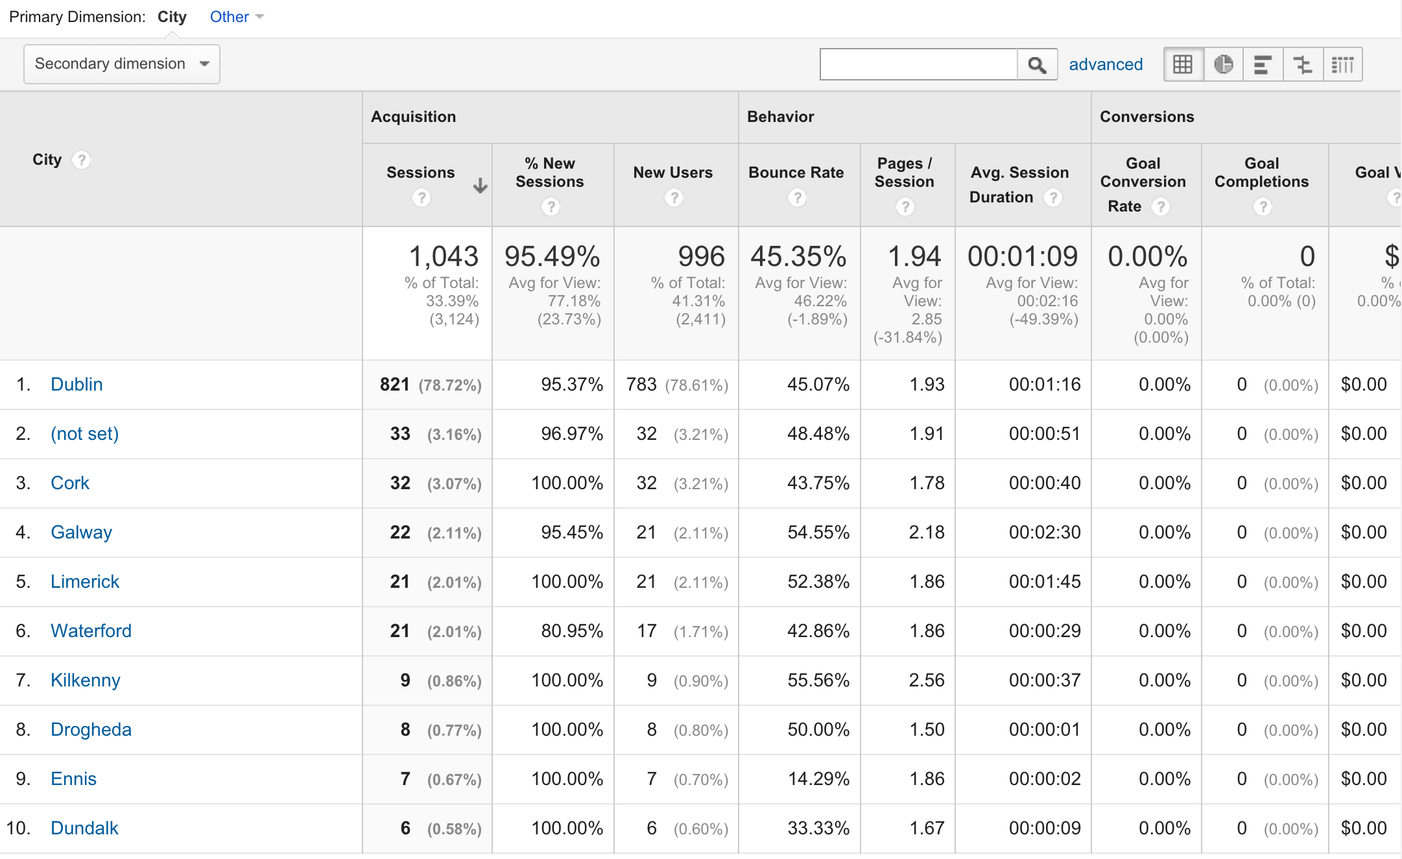Toggle the Sessions sort direction arrow
Image resolution: width=1402 pixels, height=859 pixels.
(x=480, y=186)
